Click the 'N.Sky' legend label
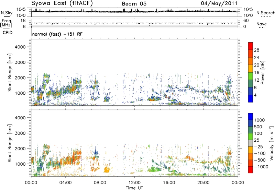The height and width of the screenshot is (190, 275). tap(7, 13)
